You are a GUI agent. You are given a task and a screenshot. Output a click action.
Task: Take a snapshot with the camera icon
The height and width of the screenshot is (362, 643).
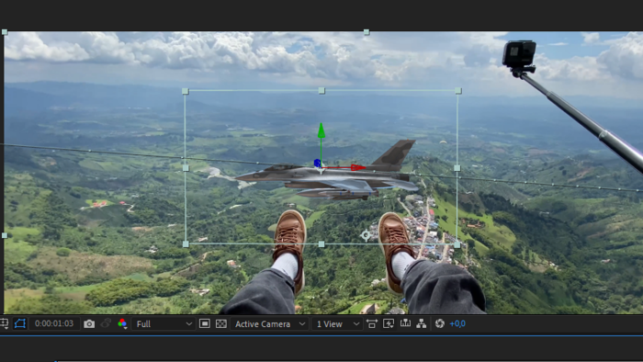[x=89, y=324]
